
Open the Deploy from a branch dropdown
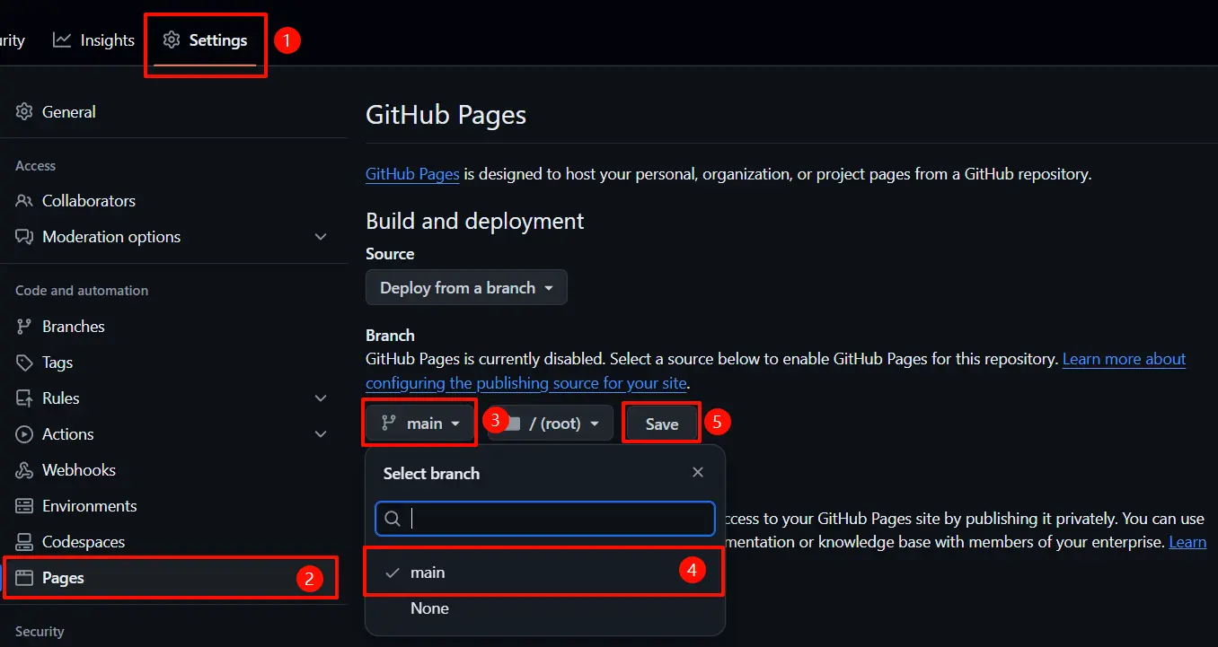coord(466,288)
